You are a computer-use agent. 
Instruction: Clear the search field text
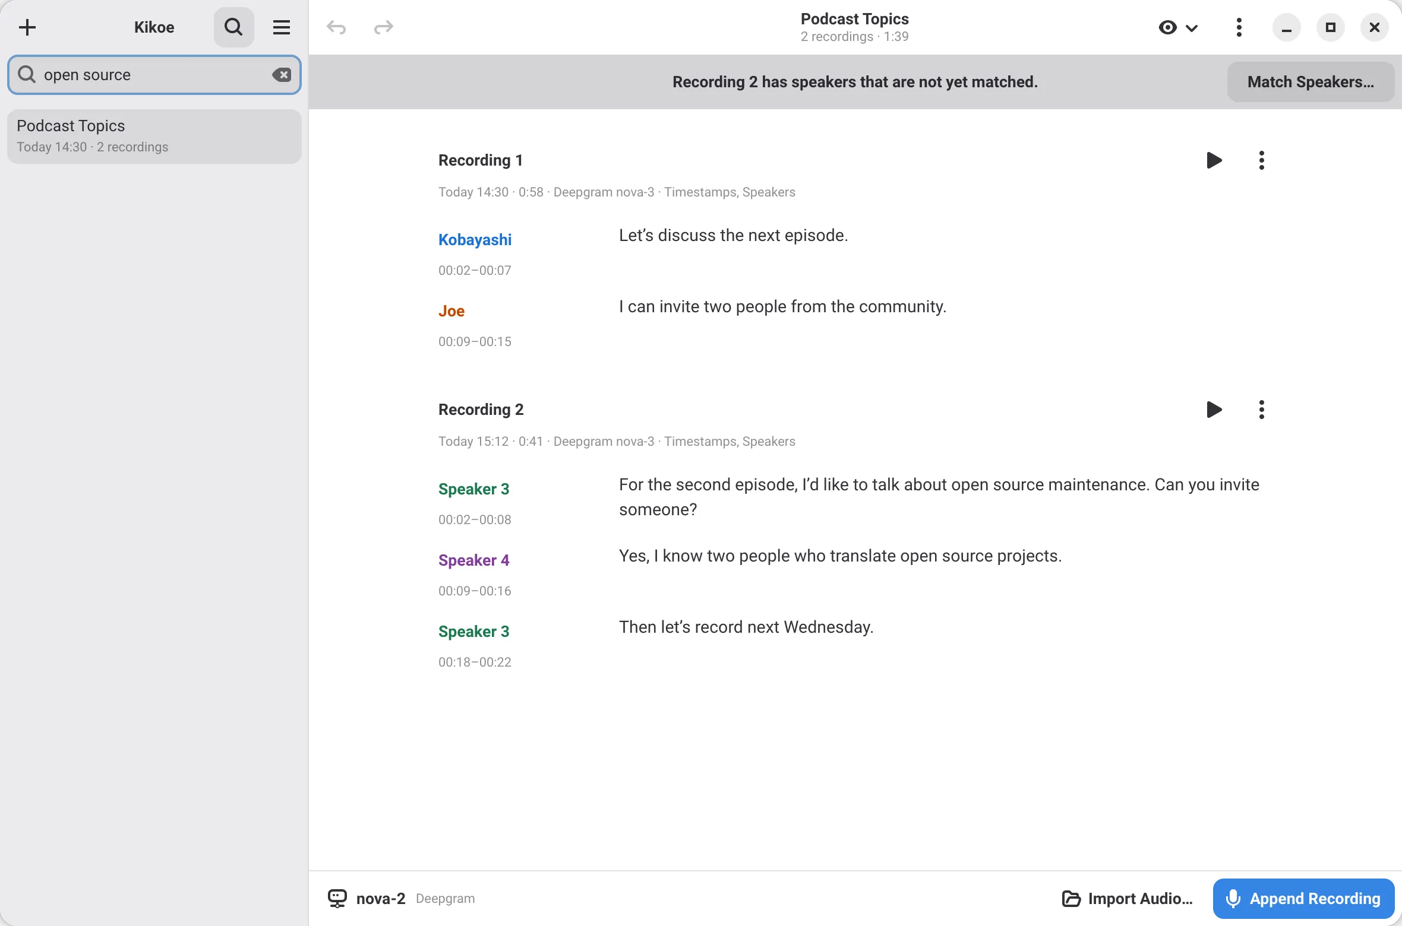click(282, 75)
